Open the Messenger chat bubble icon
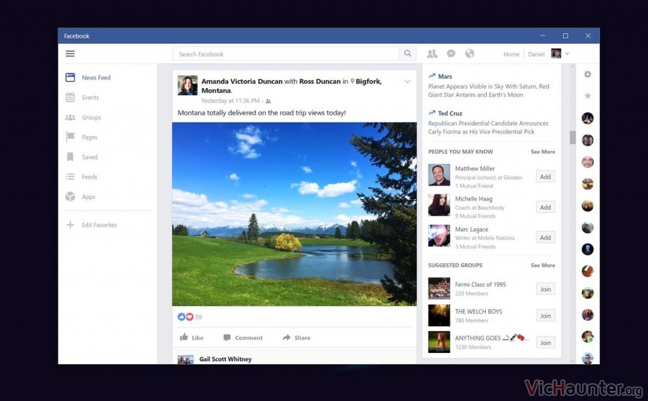Screen dimensions: 648x401 [x=451, y=53]
